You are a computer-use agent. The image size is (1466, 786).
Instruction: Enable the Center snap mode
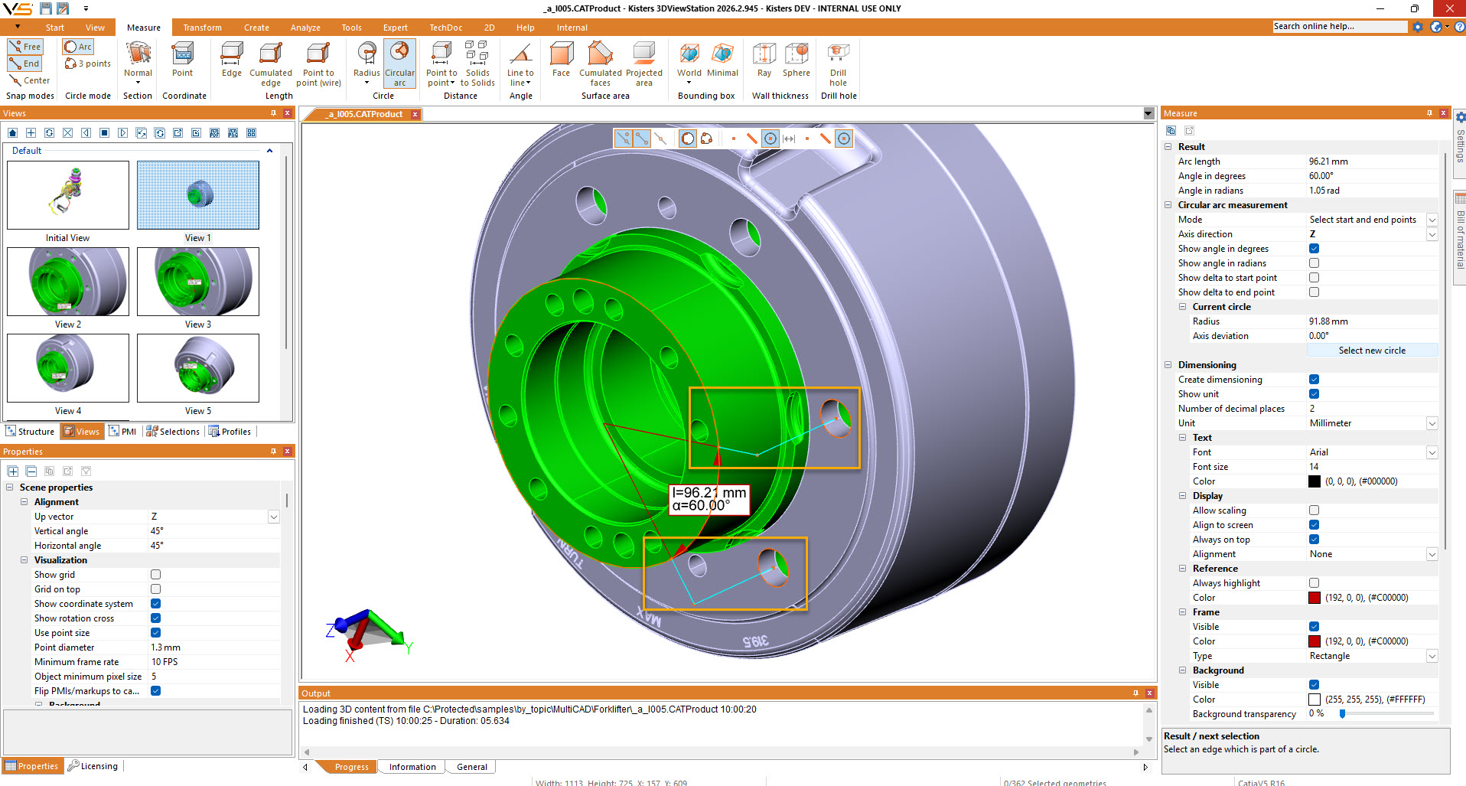30,80
